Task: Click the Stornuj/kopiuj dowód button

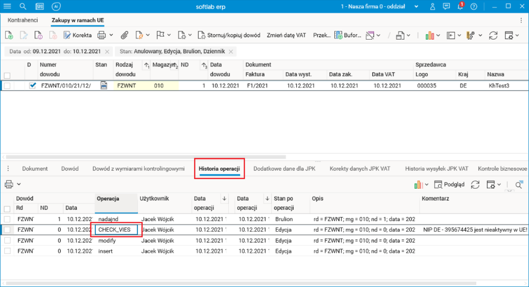Action: pyautogui.click(x=229, y=35)
